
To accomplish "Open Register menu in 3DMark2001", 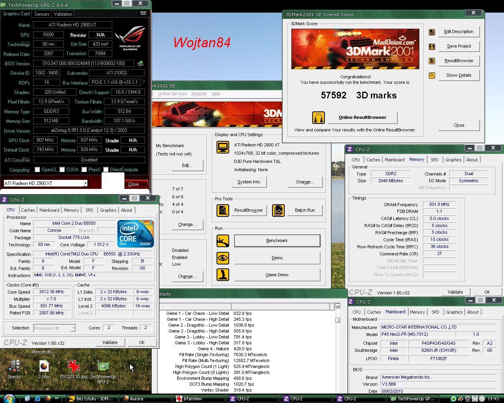I will pyautogui.click(x=199, y=94).
